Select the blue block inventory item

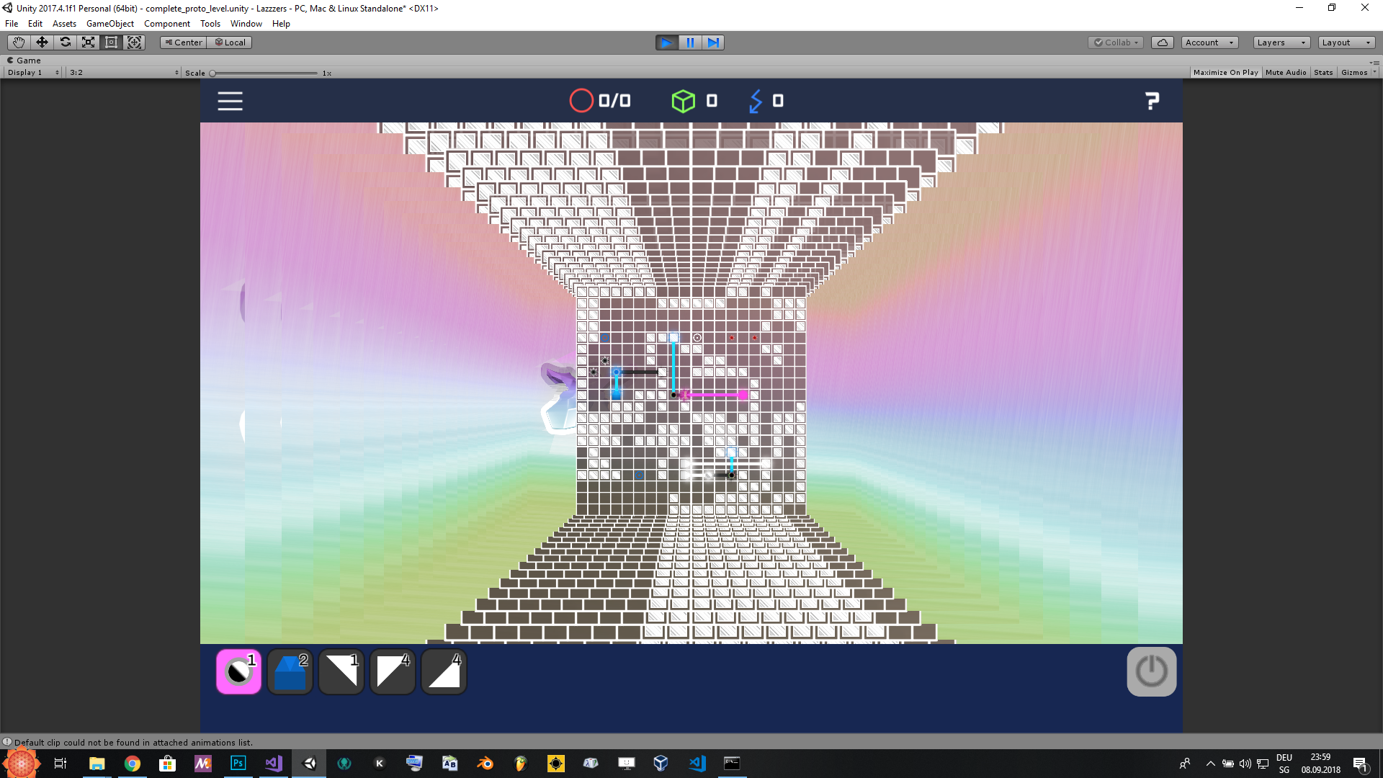290,671
